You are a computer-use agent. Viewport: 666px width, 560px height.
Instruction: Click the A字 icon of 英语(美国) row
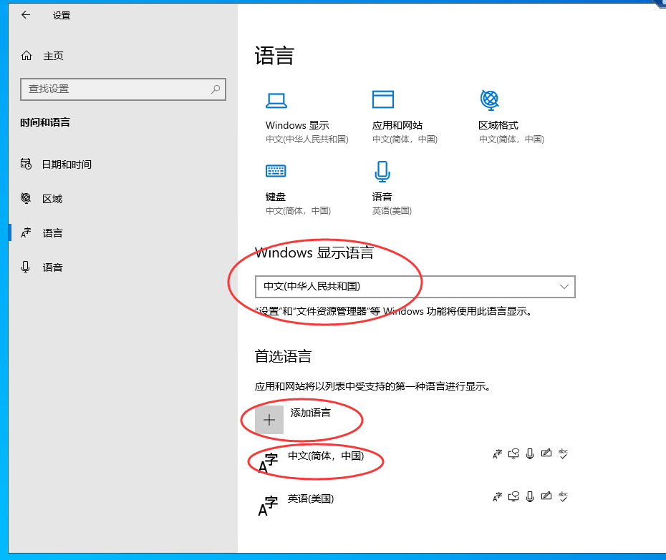[x=268, y=506]
